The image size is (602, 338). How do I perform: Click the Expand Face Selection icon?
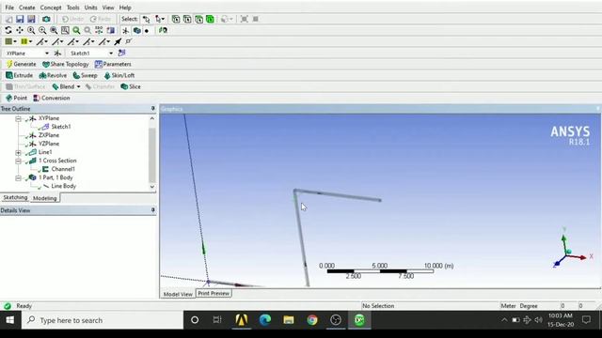(245, 19)
